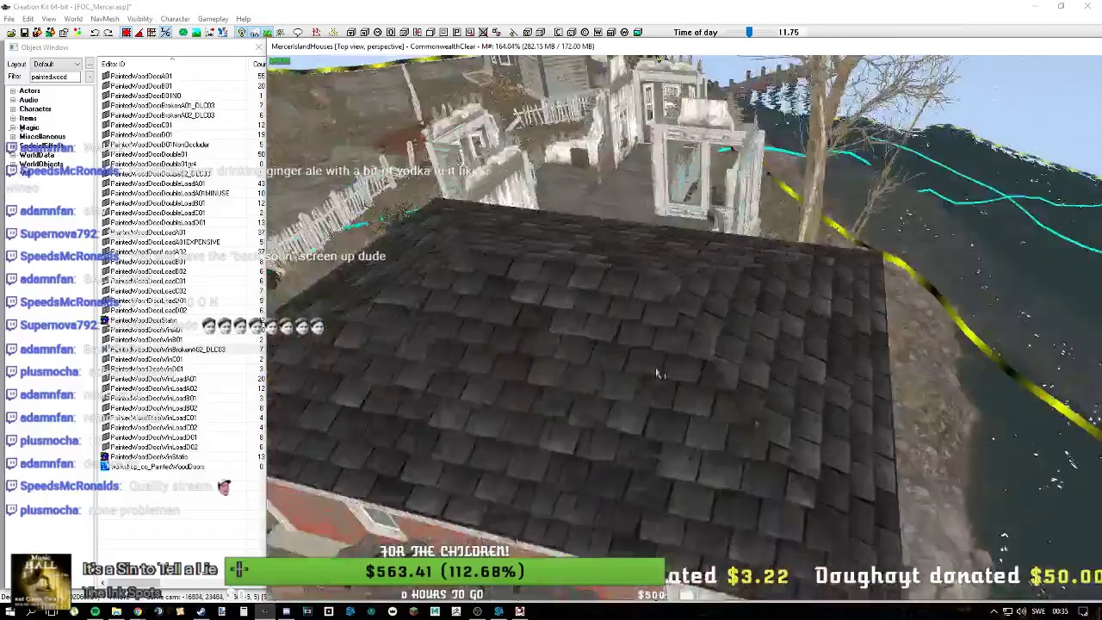Open the Visibility menu
This screenshot has height=620, width=1102.
click(x=139, y=19)
